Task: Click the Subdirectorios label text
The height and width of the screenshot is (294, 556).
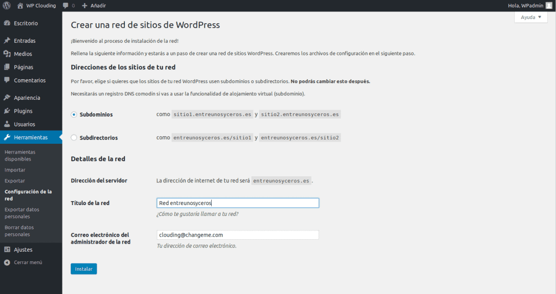Action: point(99,138)
